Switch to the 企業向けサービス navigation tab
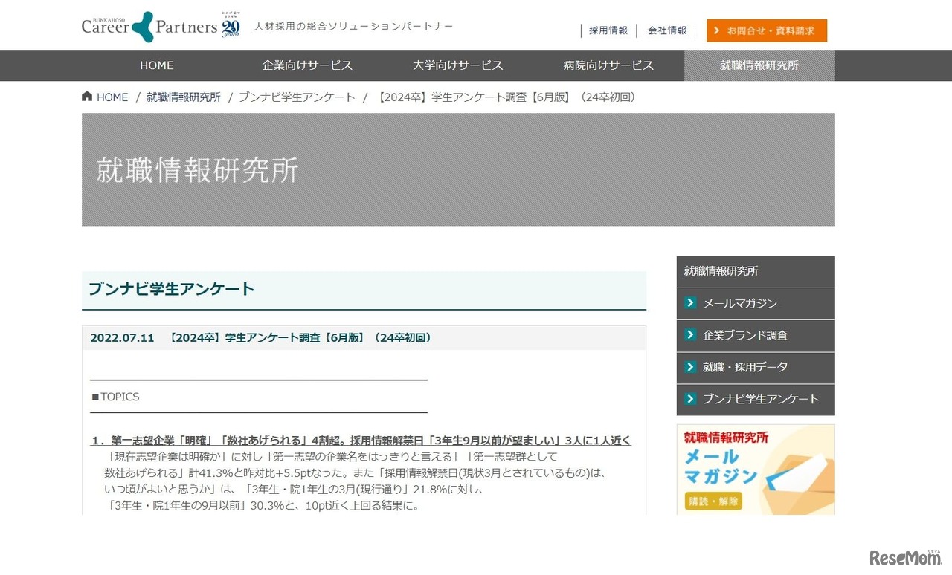This screenshot has height=575, width=952. click(307, 65)
